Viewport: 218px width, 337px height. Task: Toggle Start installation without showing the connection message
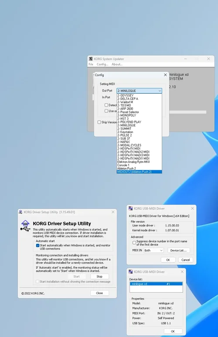tap(37, 281)
